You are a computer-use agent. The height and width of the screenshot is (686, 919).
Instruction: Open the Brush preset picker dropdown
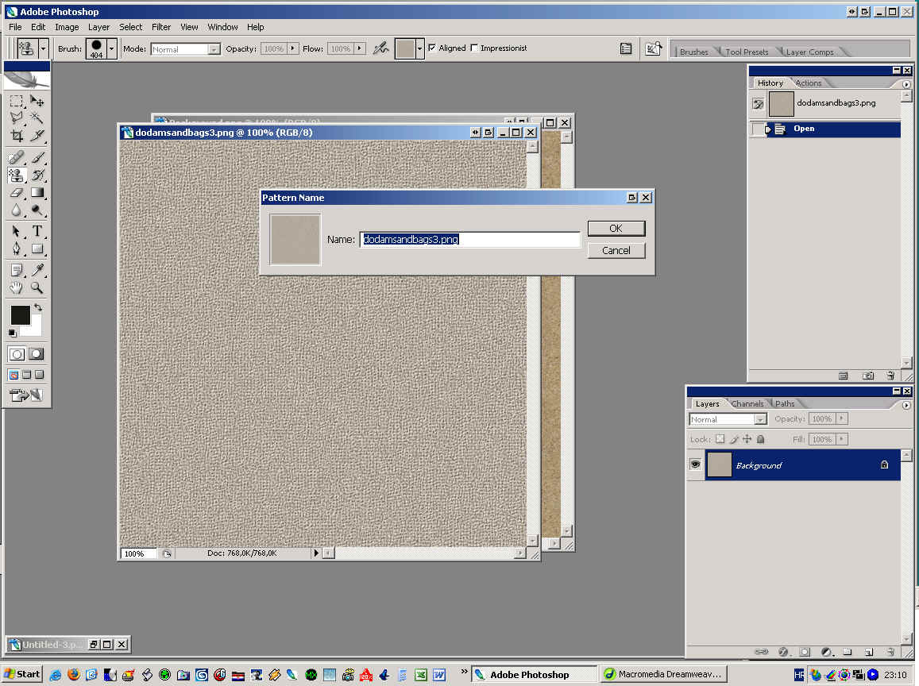click(x=111, y=48)
